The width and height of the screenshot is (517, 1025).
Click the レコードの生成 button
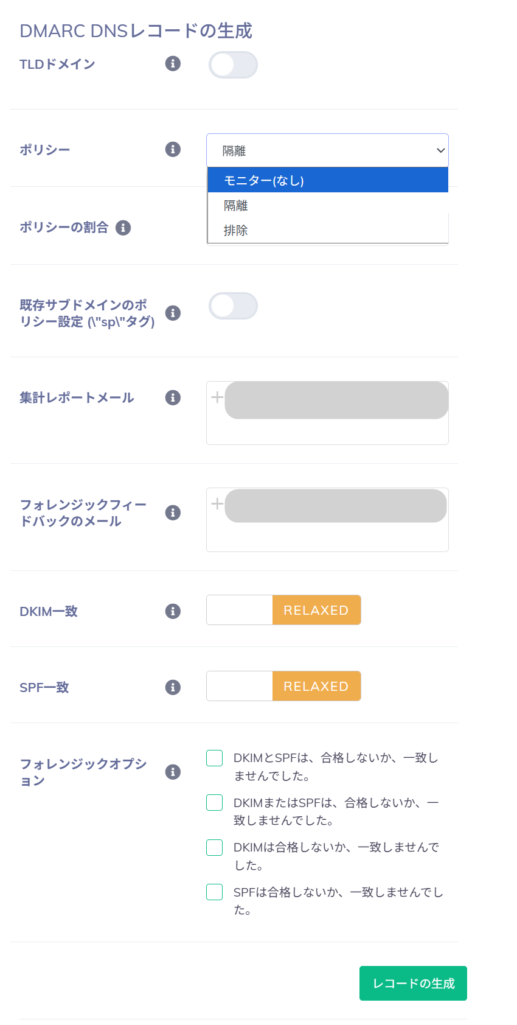pos(413,983)
